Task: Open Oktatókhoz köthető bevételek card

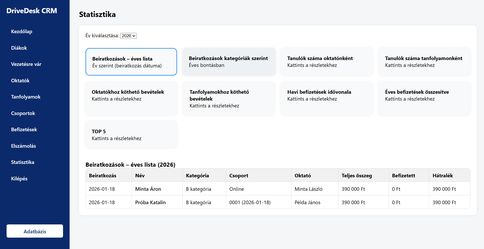Action: (131, 98)
